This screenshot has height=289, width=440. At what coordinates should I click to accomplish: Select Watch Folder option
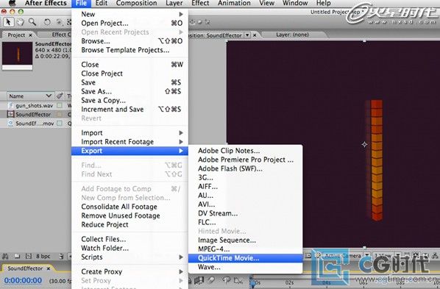(130, 248)
